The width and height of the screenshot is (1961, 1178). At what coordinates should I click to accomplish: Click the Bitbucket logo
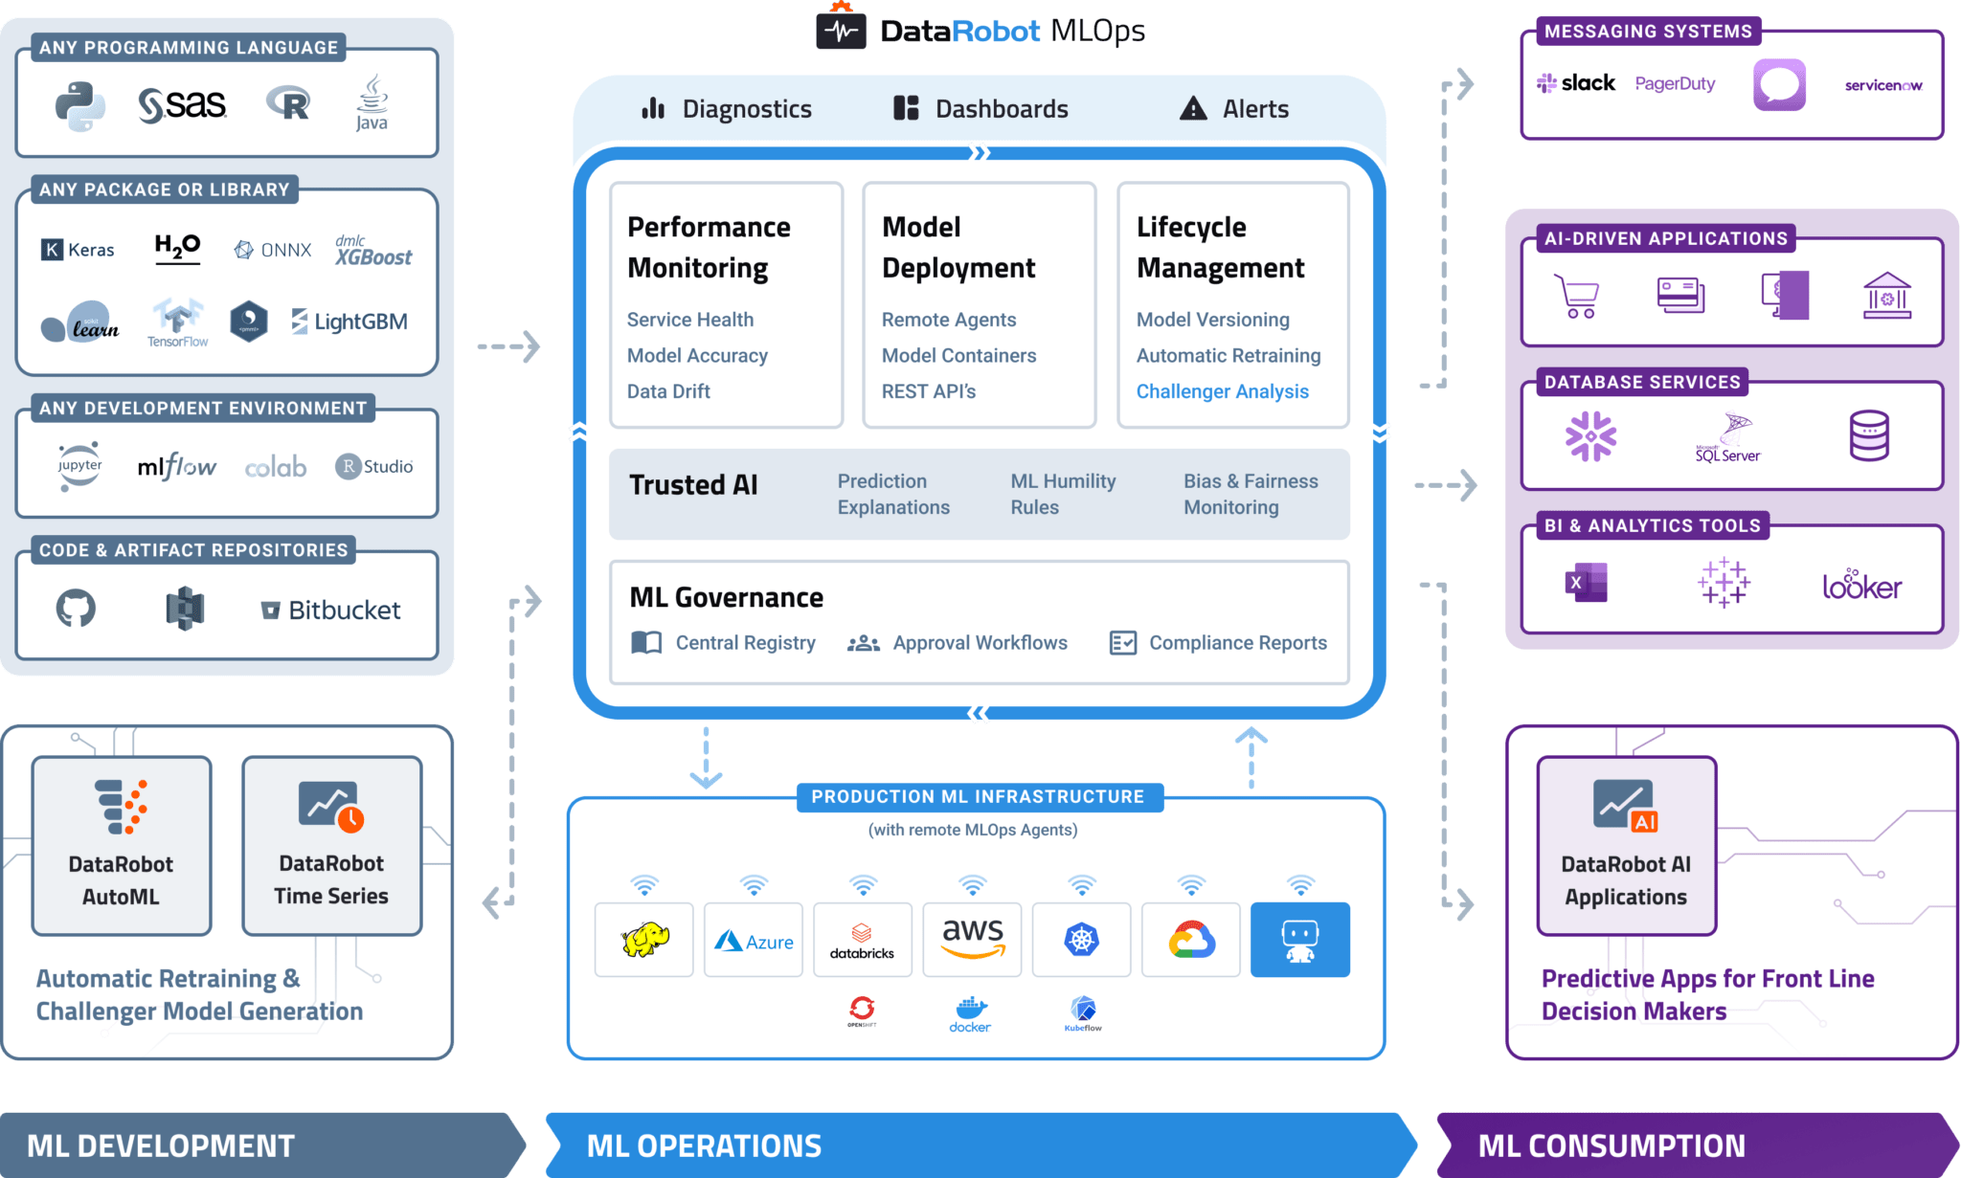coord(331,610)
